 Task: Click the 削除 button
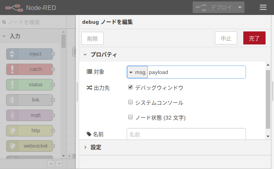92,38
